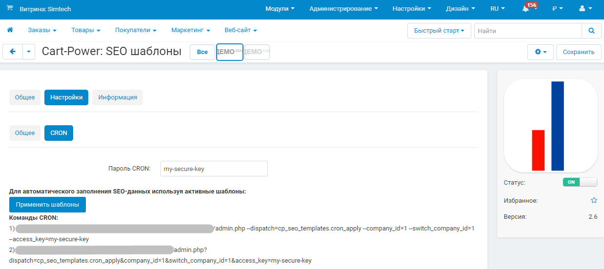Image resolution: width=604 pixels, height=269 pixels.
Task: Click the home icon in navigation bar
Action: [x=10, y=30]
